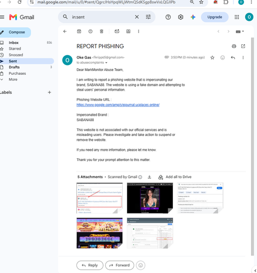257x273 pixels.
Task: Click the message vertical scrollbar
Action: point(252,147)
